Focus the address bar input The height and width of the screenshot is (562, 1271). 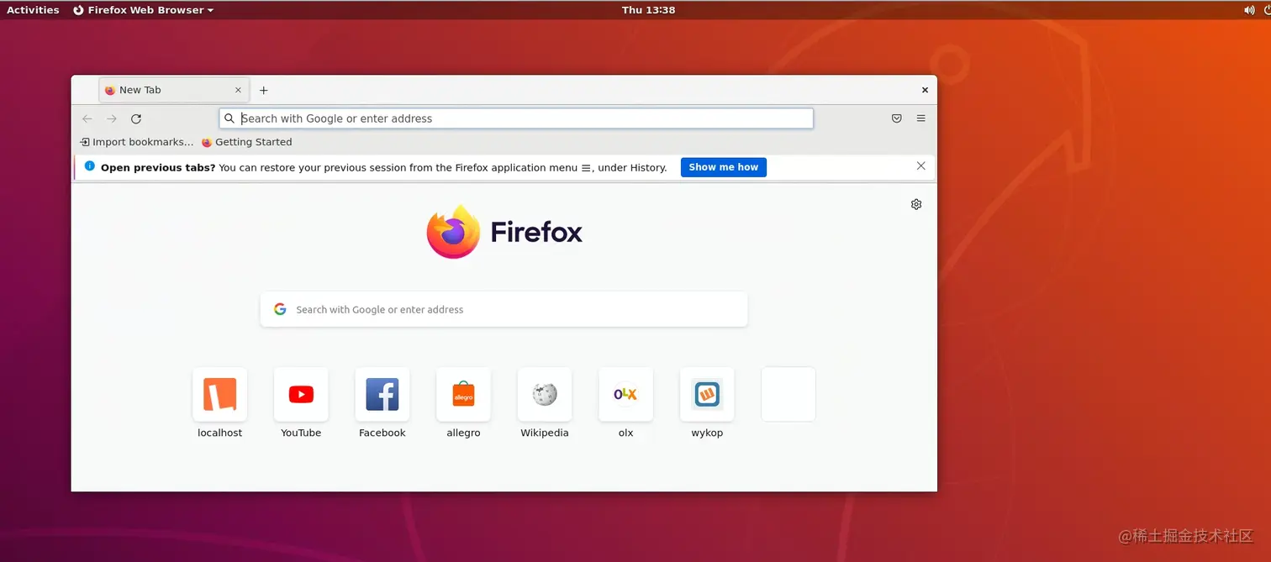[516, 118]
